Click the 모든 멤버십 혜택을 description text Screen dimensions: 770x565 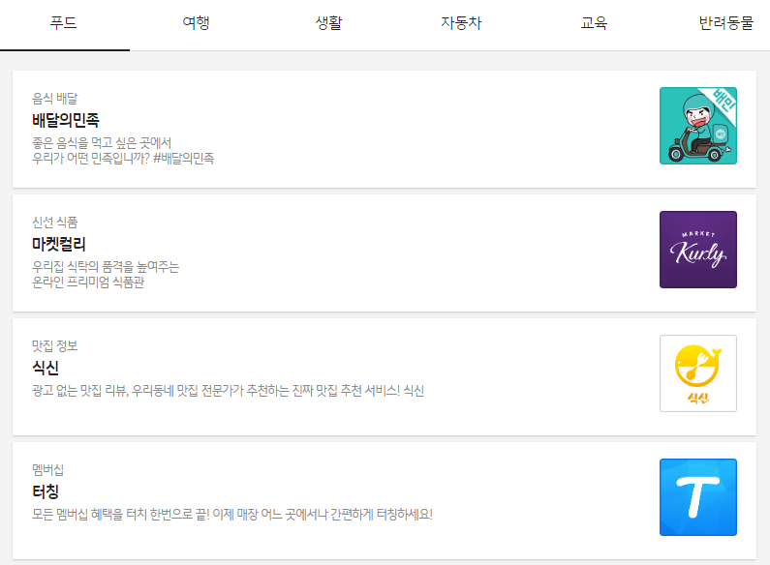point(232,515)
